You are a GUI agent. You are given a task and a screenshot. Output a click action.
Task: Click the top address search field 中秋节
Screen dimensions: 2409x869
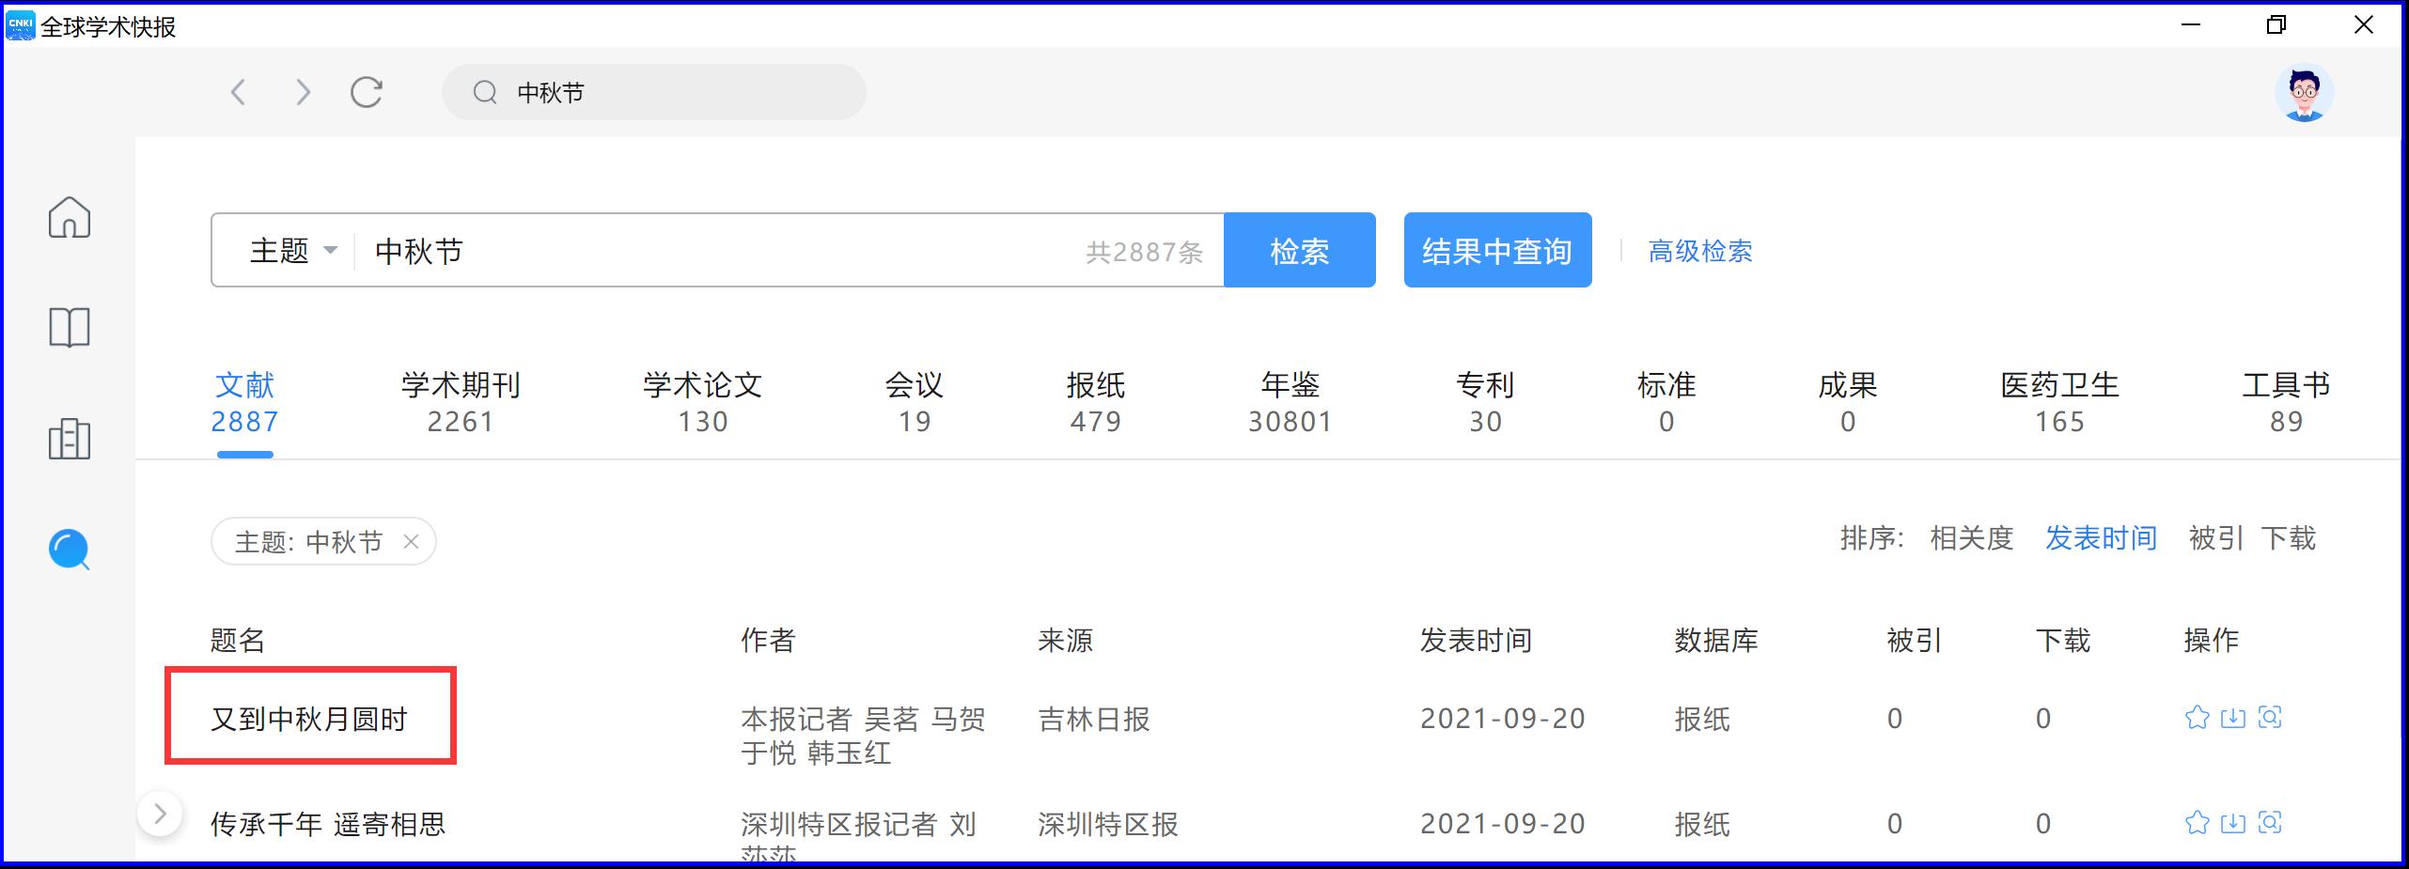click(654, 92)
